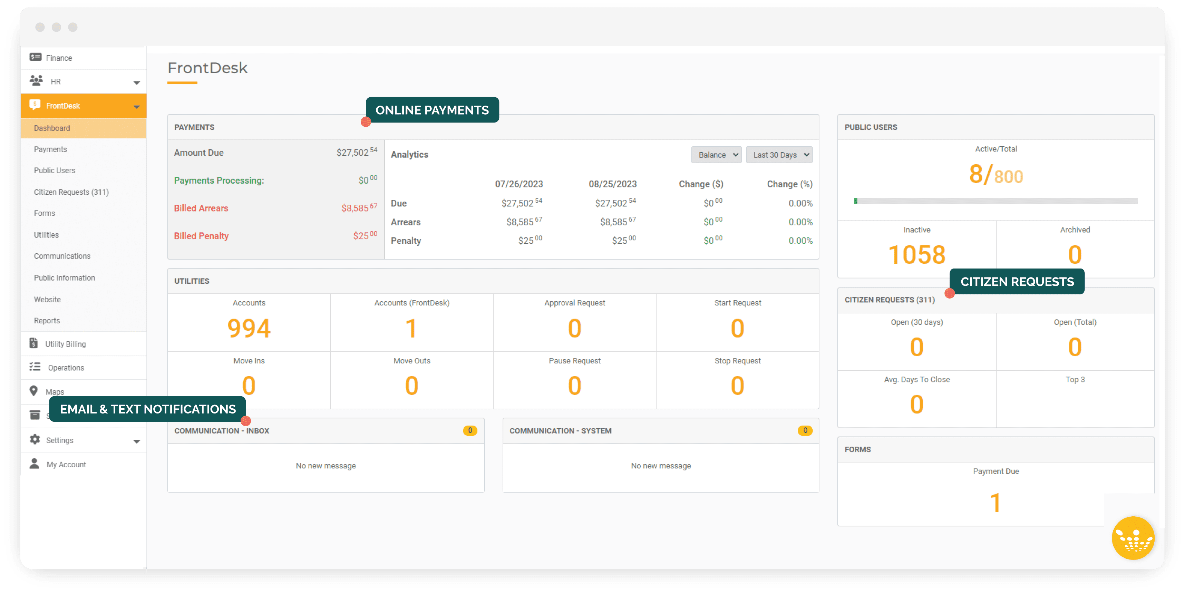Viewport: 1185px width, 594px height.
Task: Click the Finance money icon in sidebar
Action: pos(36,57)
